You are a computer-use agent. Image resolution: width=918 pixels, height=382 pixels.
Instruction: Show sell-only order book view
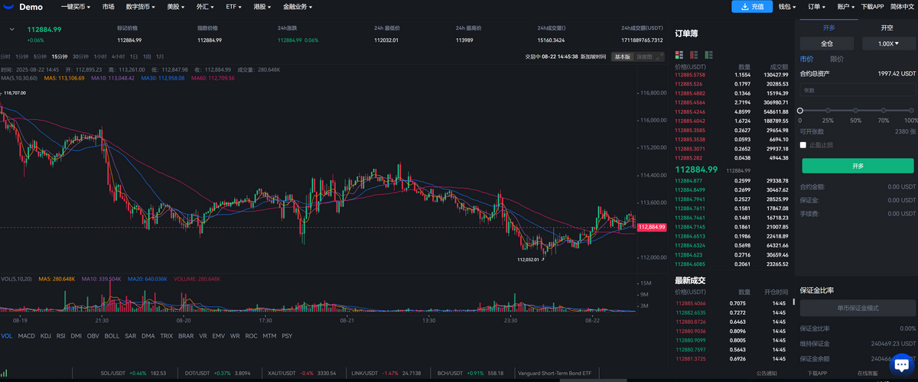[x=694, y=54]
